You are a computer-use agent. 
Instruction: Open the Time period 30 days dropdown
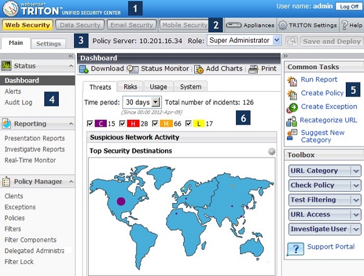coord(142,102)
